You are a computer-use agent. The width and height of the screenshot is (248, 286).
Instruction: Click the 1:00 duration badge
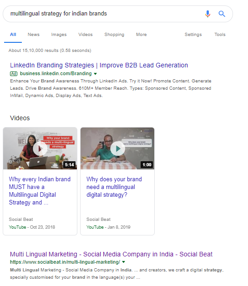pyautogui.click(x=147, y=165)
